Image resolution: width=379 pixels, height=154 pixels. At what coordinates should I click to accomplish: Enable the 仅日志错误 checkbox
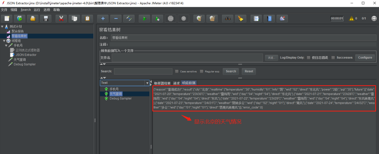point(308,58)
